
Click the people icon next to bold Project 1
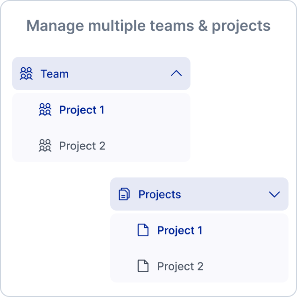pyautogui.click(x=45, y=109)
